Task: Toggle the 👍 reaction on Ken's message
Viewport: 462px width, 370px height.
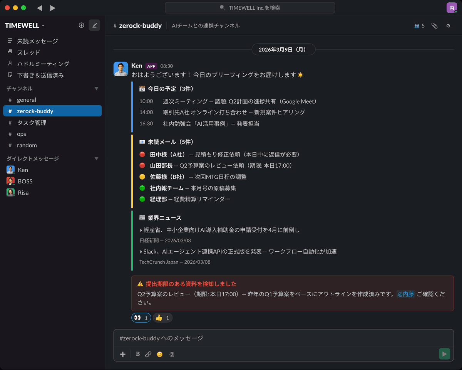Action: pyautogui.click(x=162, y=318)
